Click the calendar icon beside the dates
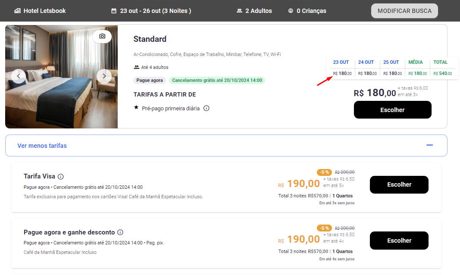 click(x=114, y=11)
